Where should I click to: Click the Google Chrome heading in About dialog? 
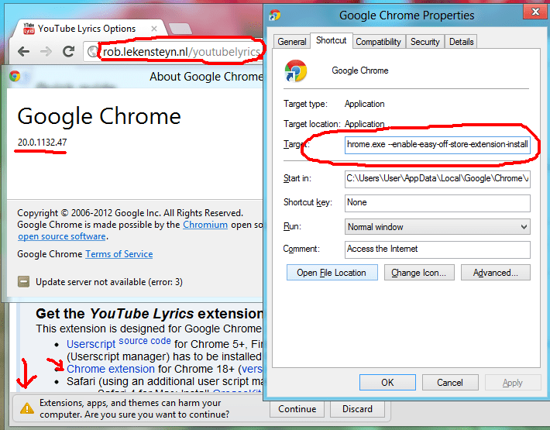pyautogui.click(x=99, y=117)
